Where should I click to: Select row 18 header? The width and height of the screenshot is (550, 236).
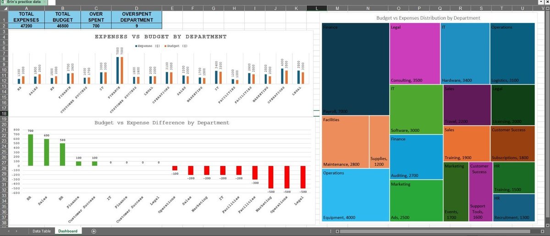click(3, 113)
